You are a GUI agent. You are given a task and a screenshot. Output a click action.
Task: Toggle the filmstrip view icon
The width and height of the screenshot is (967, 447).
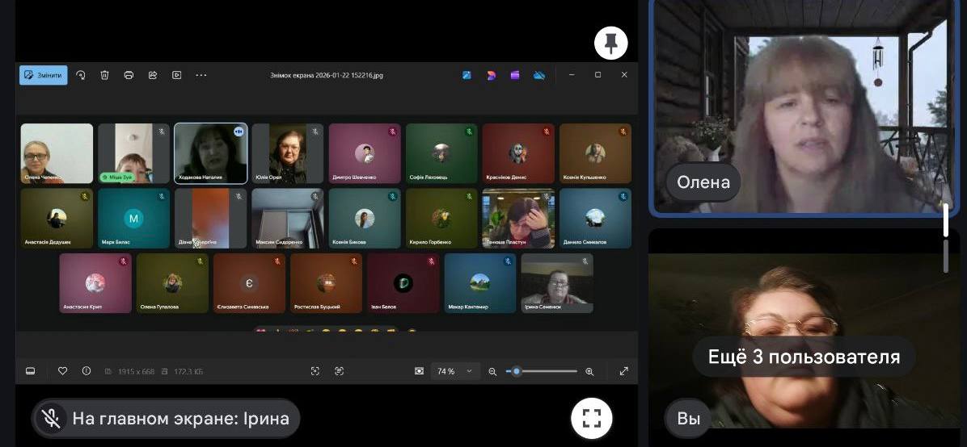[31, 371]
